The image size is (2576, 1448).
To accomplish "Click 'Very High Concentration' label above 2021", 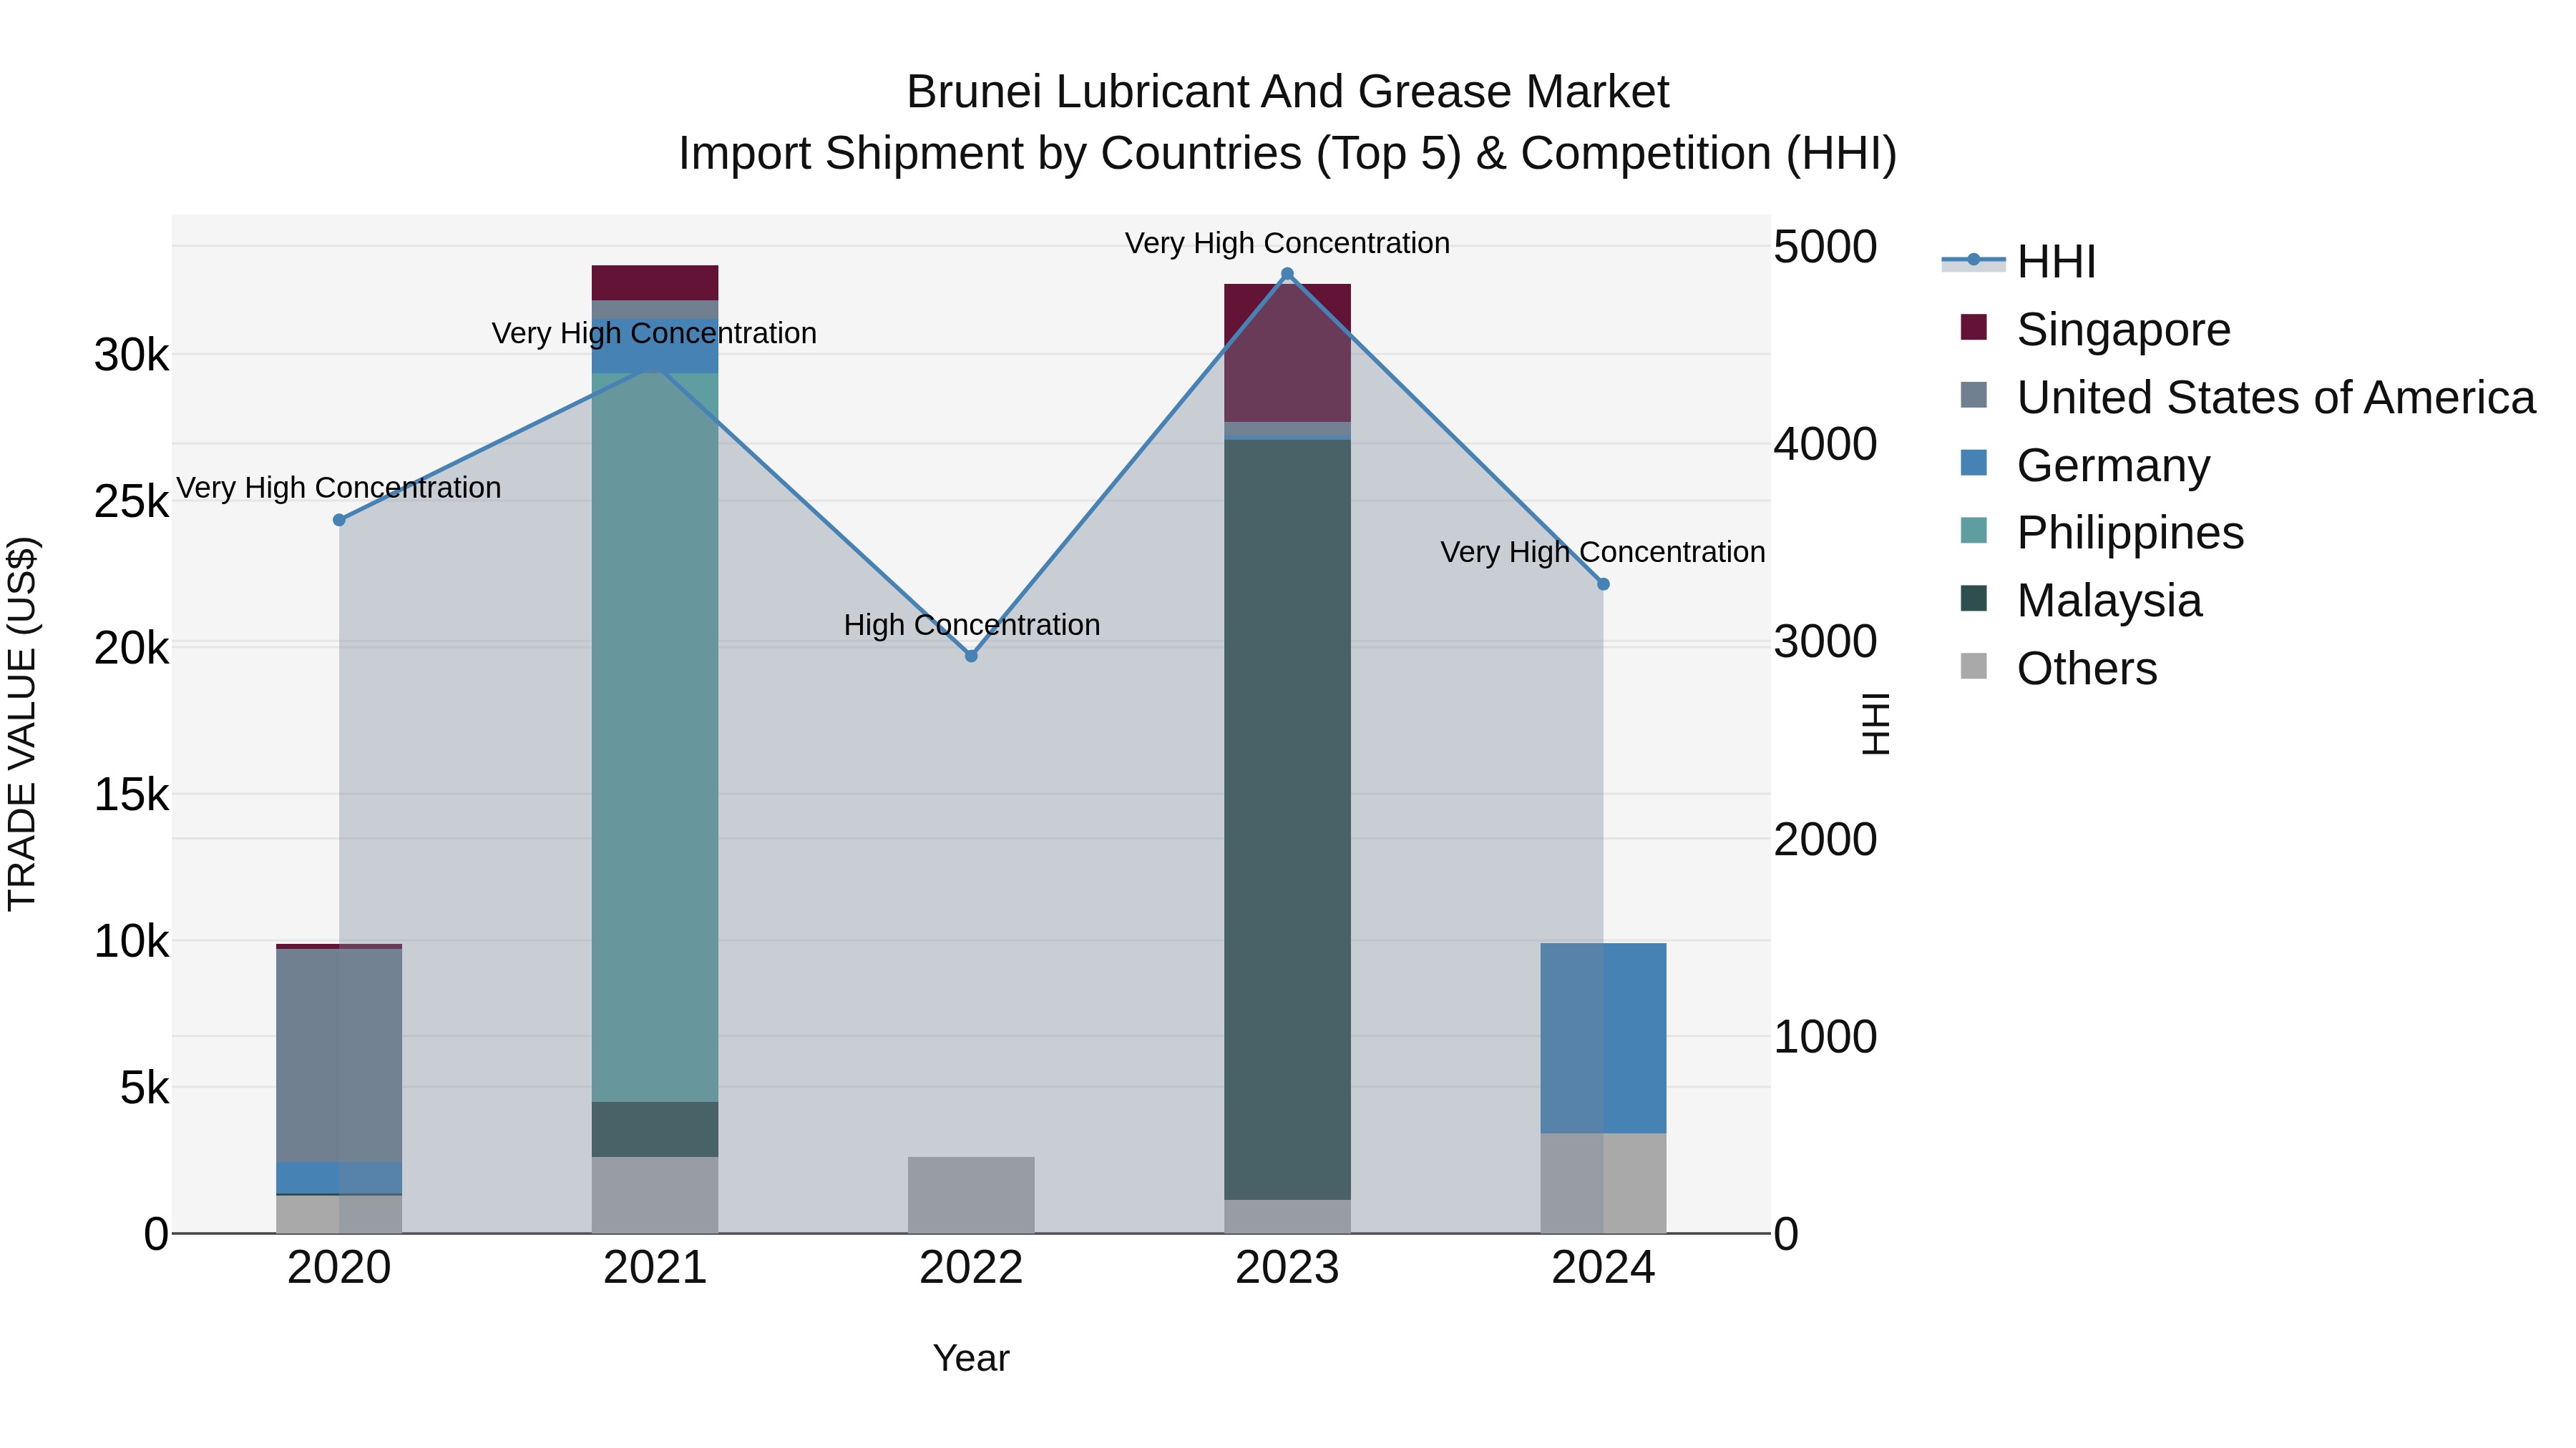I will (655, 333).
